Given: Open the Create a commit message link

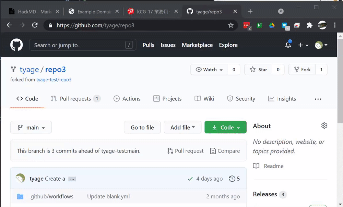Looking at the screenshot, I should coord(55,179).
